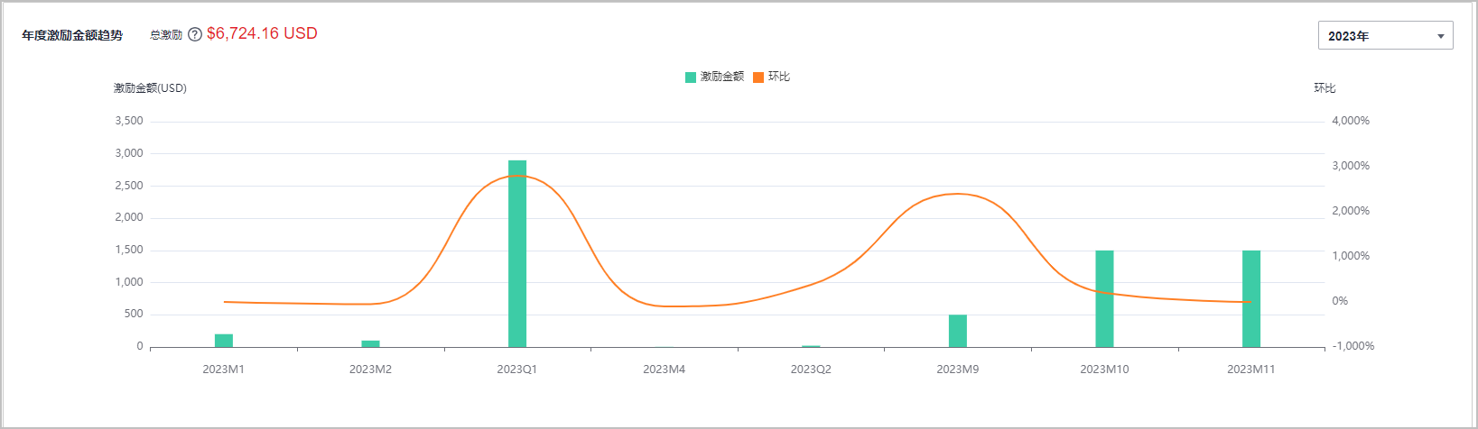The image size is (1478, 429).
Task: Click the 2023M1 bar
Action: pos(224,341)
